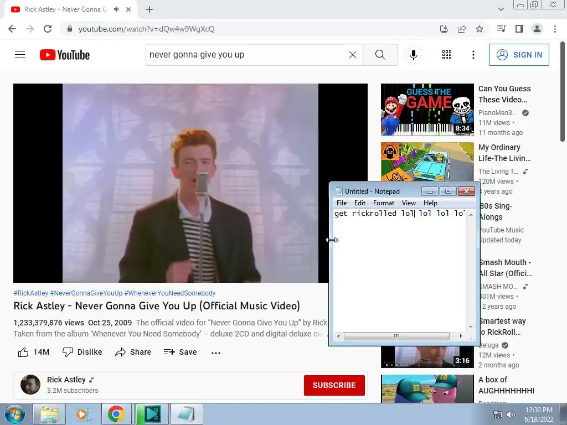Save the video to a playlist
567x425 pixels.
coord(180,352)
